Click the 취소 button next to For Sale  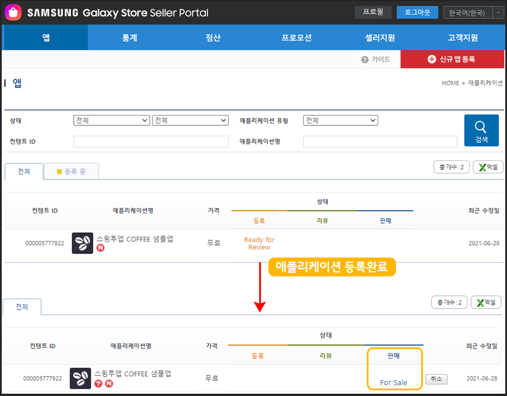click(436, 379)
